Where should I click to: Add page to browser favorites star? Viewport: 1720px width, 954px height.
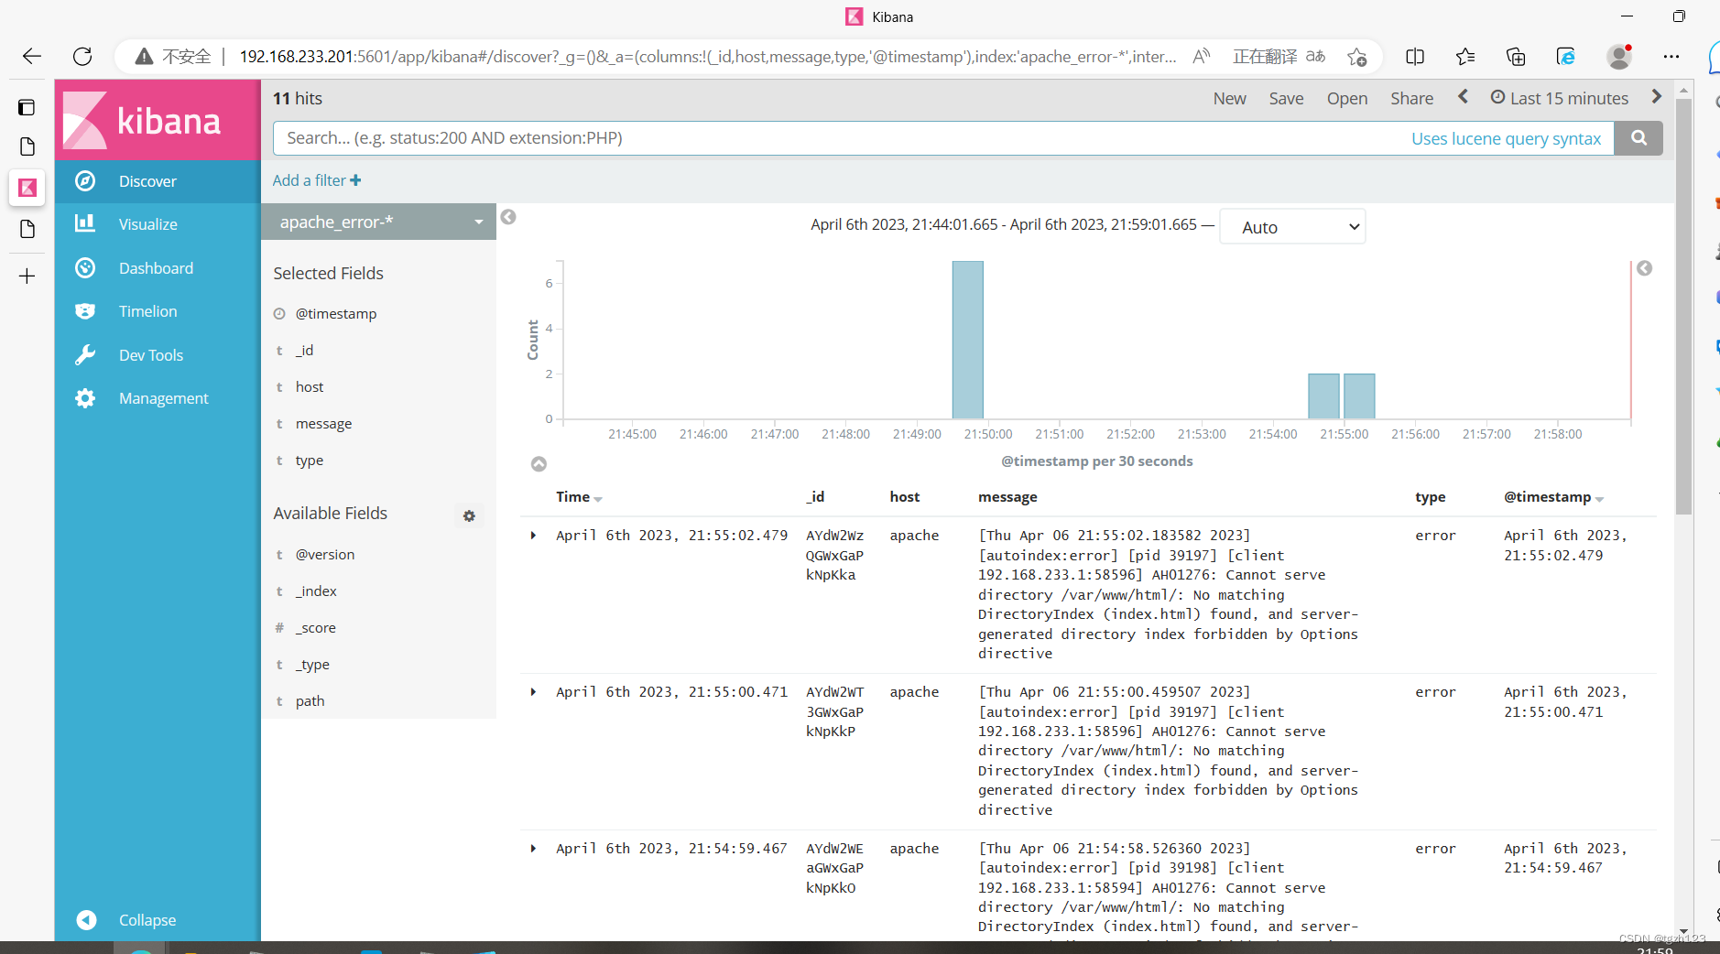point(1357,57)
